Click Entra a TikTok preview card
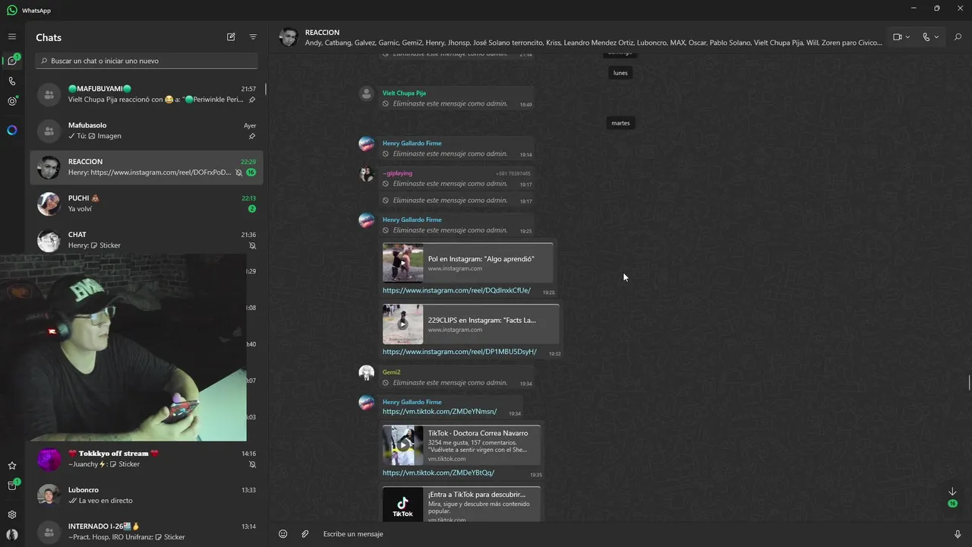The image size is (972, 547). [462, 504]
